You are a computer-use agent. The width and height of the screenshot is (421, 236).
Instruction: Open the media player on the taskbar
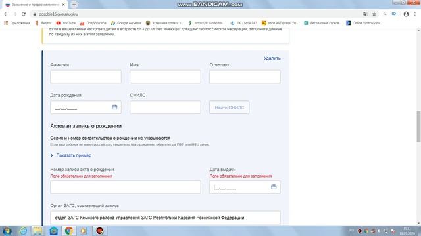pyautogui.click(x=84, y=231)
